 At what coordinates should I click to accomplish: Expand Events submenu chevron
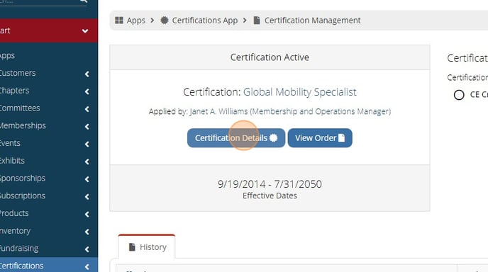(x=87, y=144)
